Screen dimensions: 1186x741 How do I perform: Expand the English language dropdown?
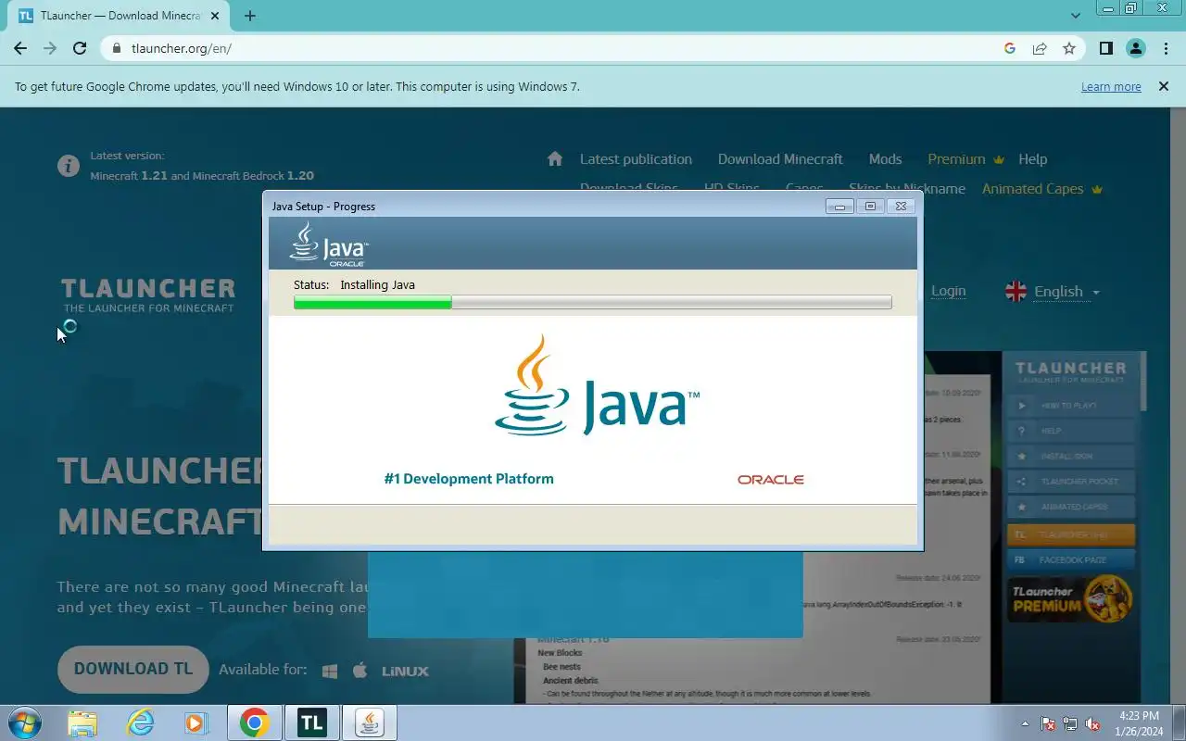click(1066, 292)
